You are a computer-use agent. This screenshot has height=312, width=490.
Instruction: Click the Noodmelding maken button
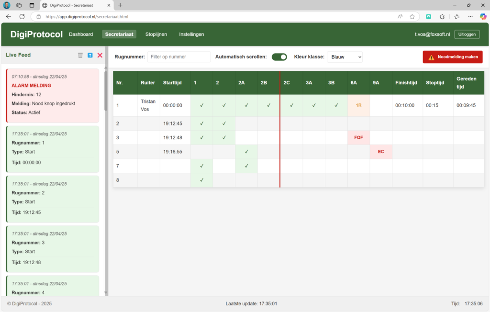pyautogui.click(x=453, y=57)
